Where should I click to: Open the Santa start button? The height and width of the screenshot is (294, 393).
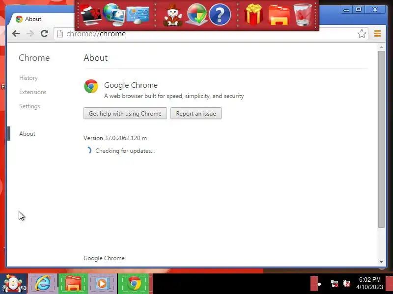(x=13, y=284)
